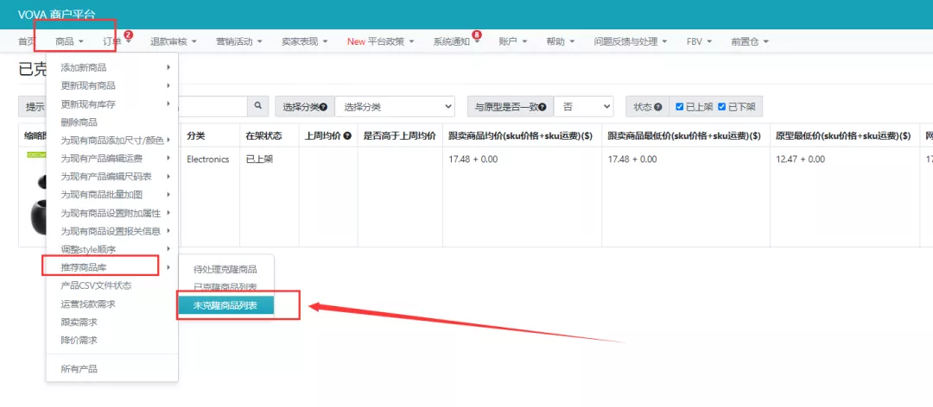Select 调整style顺序 menu entry
The image size is (933, 407).
[111, 249]
